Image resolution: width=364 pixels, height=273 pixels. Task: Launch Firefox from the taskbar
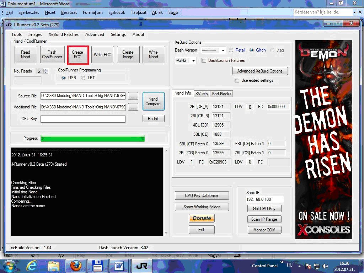[x=75, y=266]
